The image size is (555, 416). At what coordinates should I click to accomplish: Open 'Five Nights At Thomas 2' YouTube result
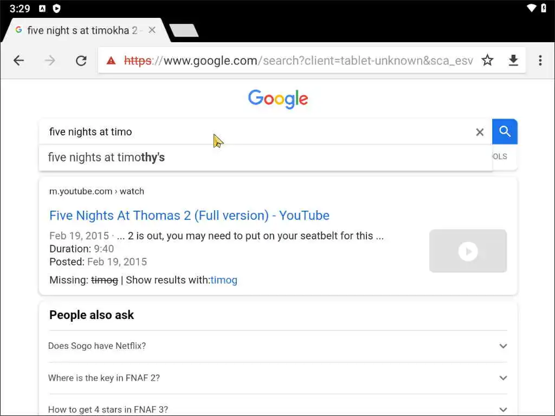pos(189,216)
